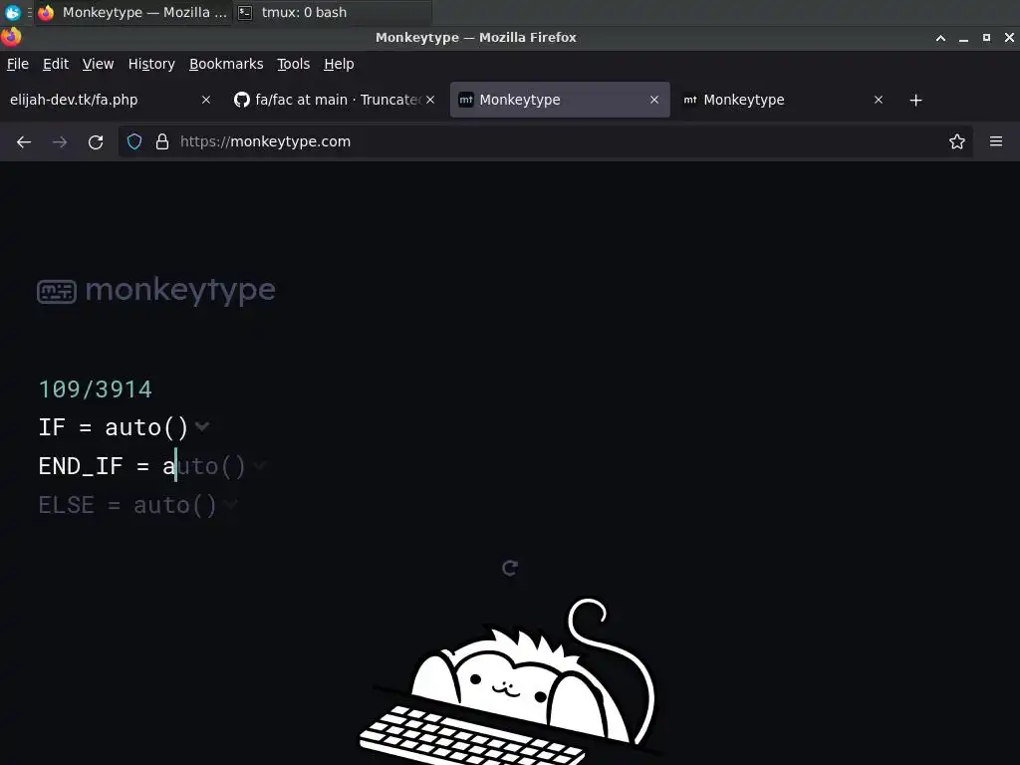Bookmark this page with the star icon
This screenshot has height=765, width=1020.
(957, 141)
